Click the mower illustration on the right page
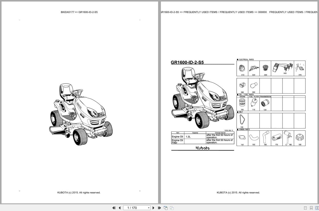The image size is (319, 211). (202, 98)
